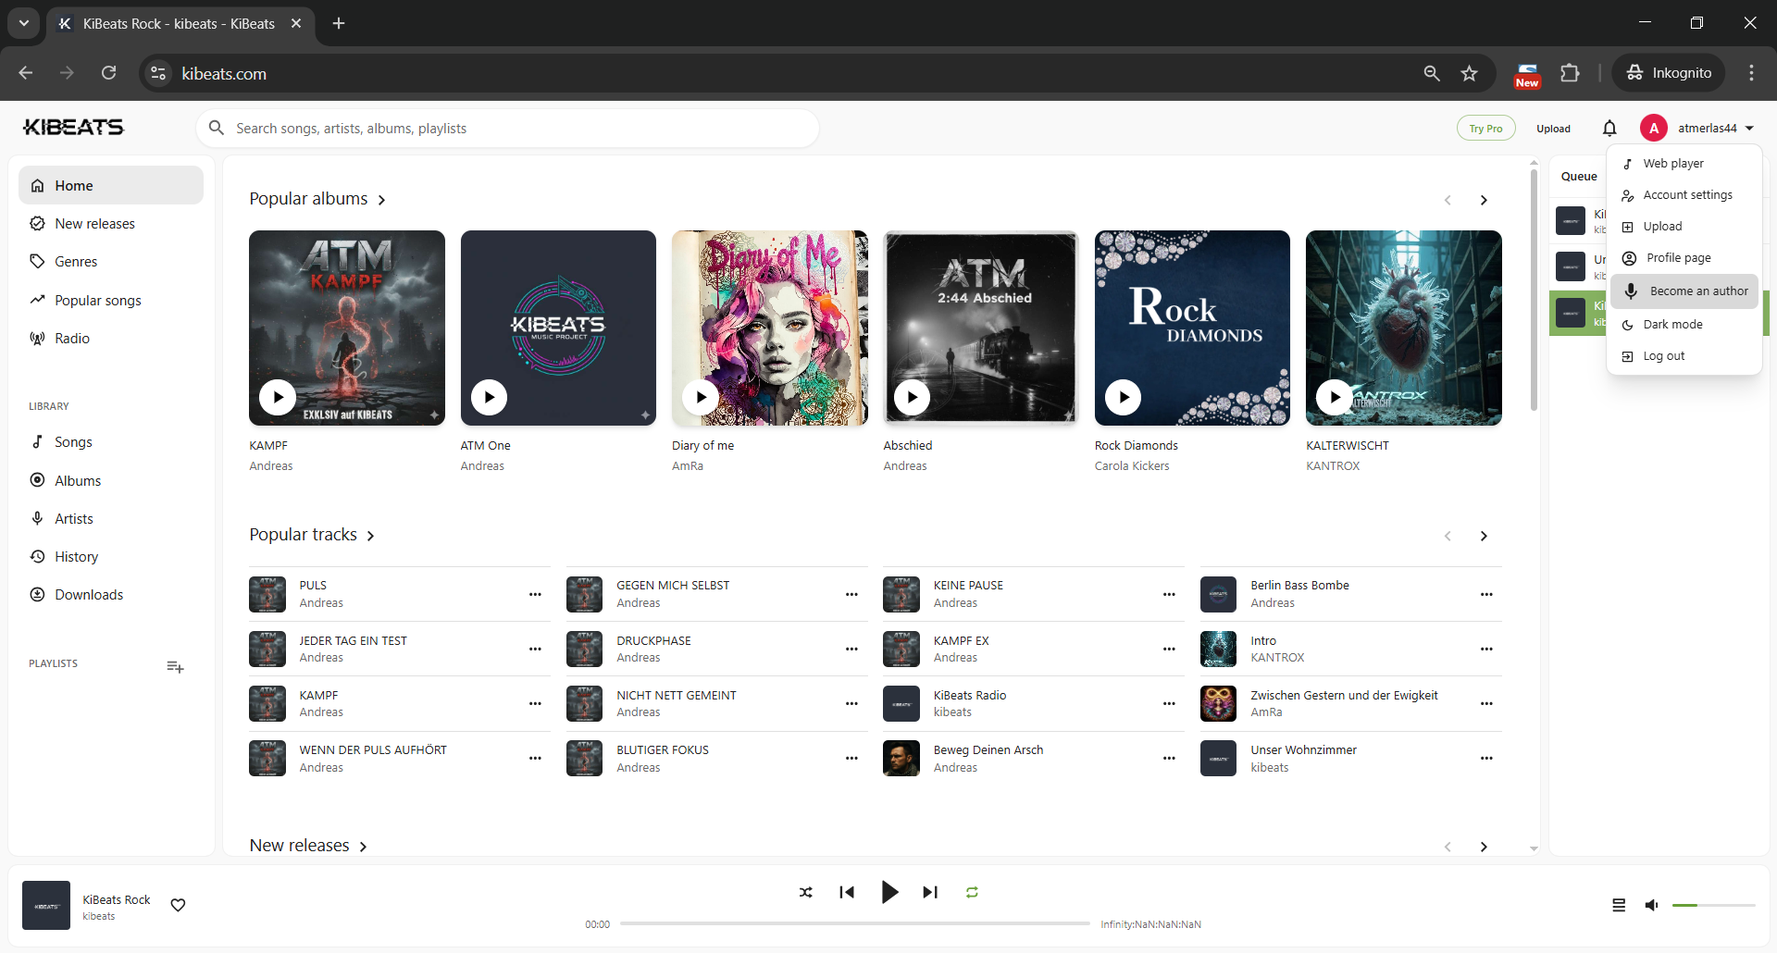This screenshot has width=1777, height=953.
Task: Like the KiBeats Rock track with the heart
Action: [178, 905]
